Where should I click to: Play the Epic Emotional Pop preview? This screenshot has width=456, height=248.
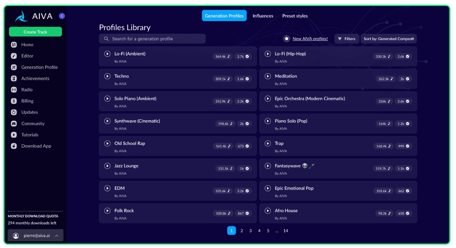268,188
